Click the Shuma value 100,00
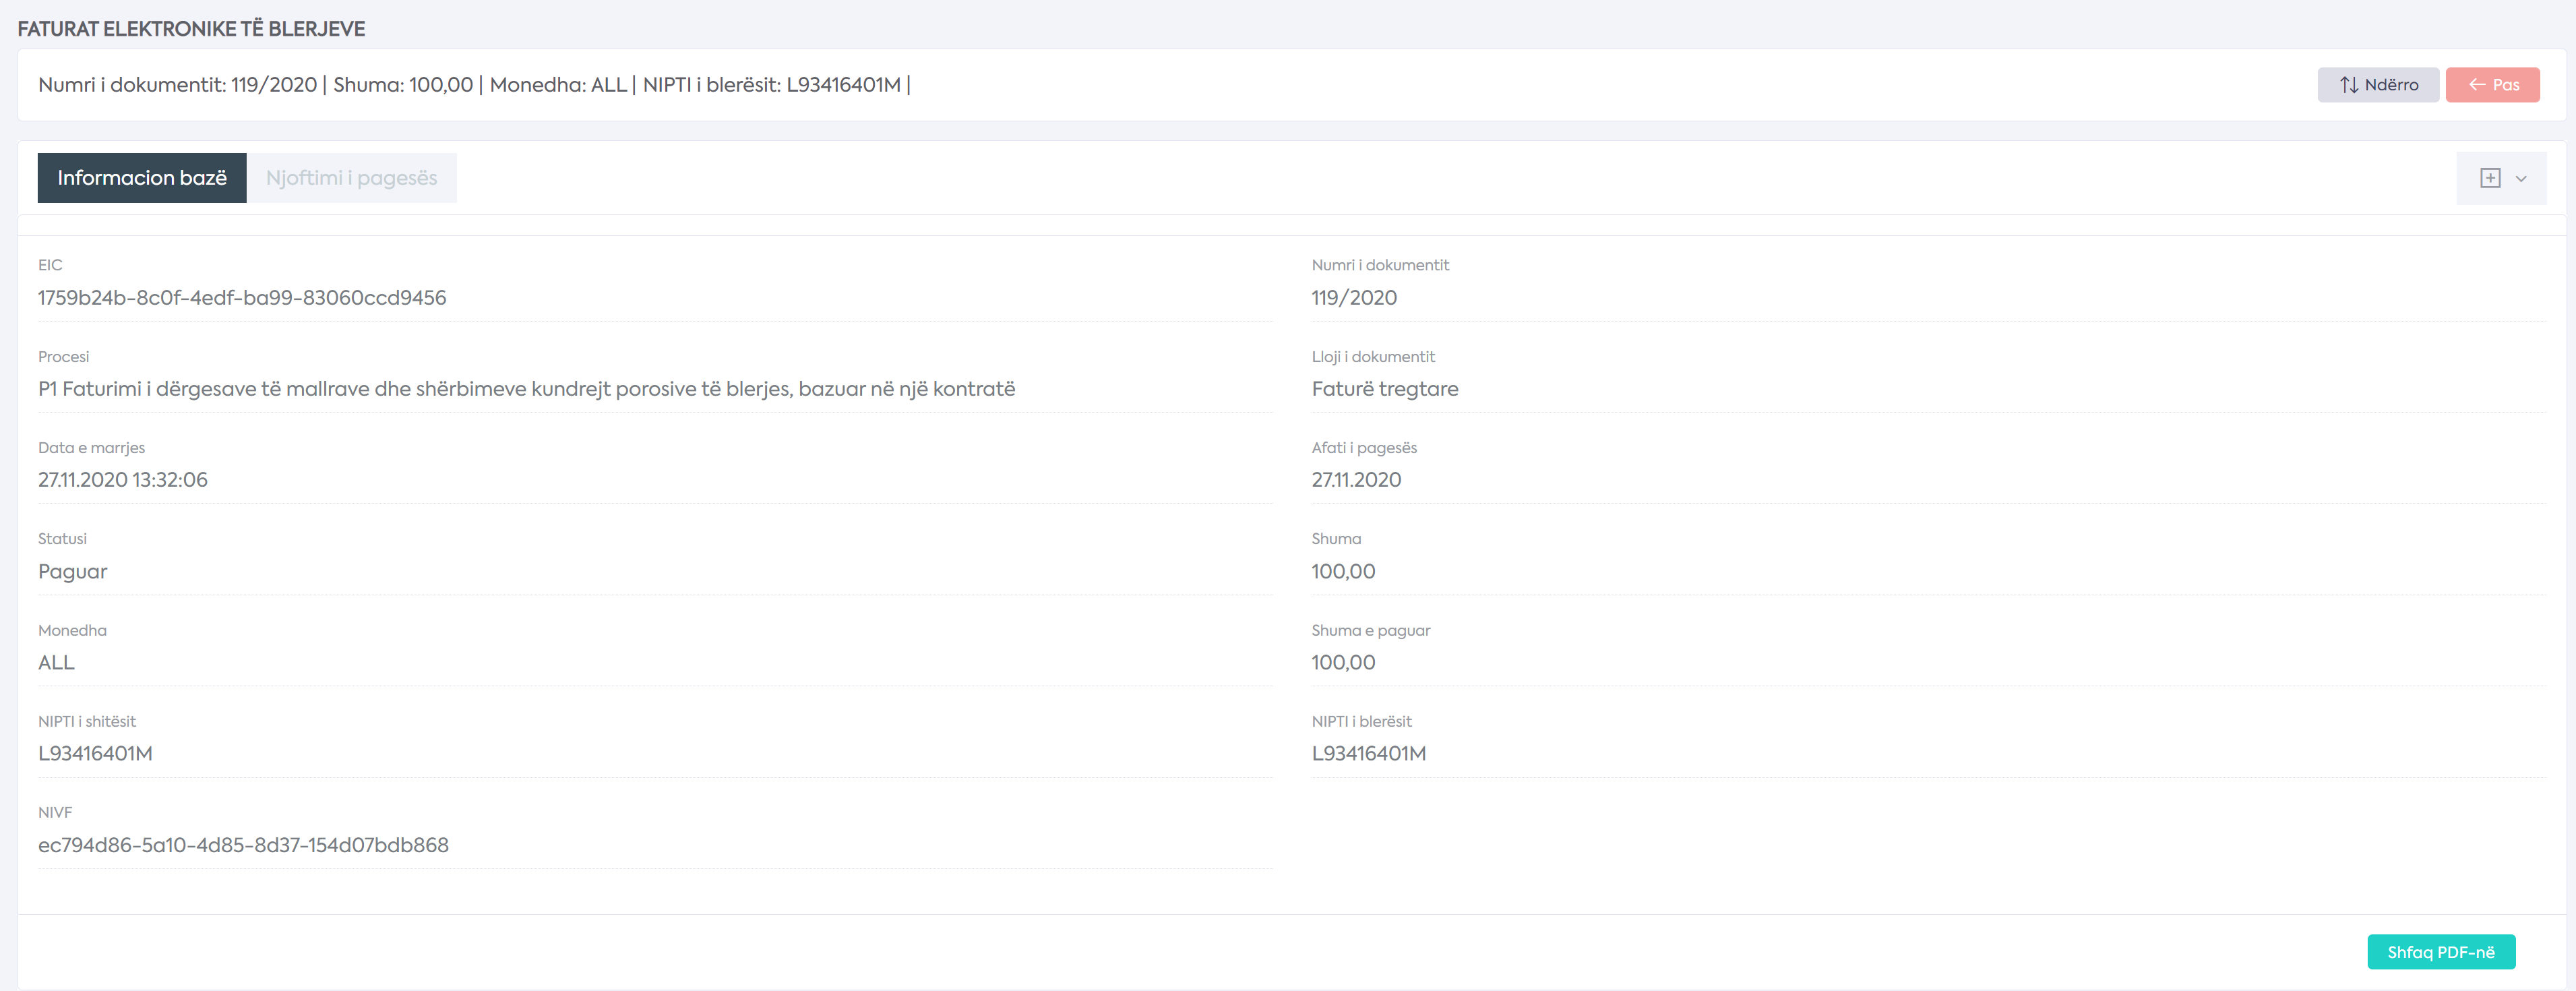This screenshot has height=991, width=2576. click(1343, 572)
